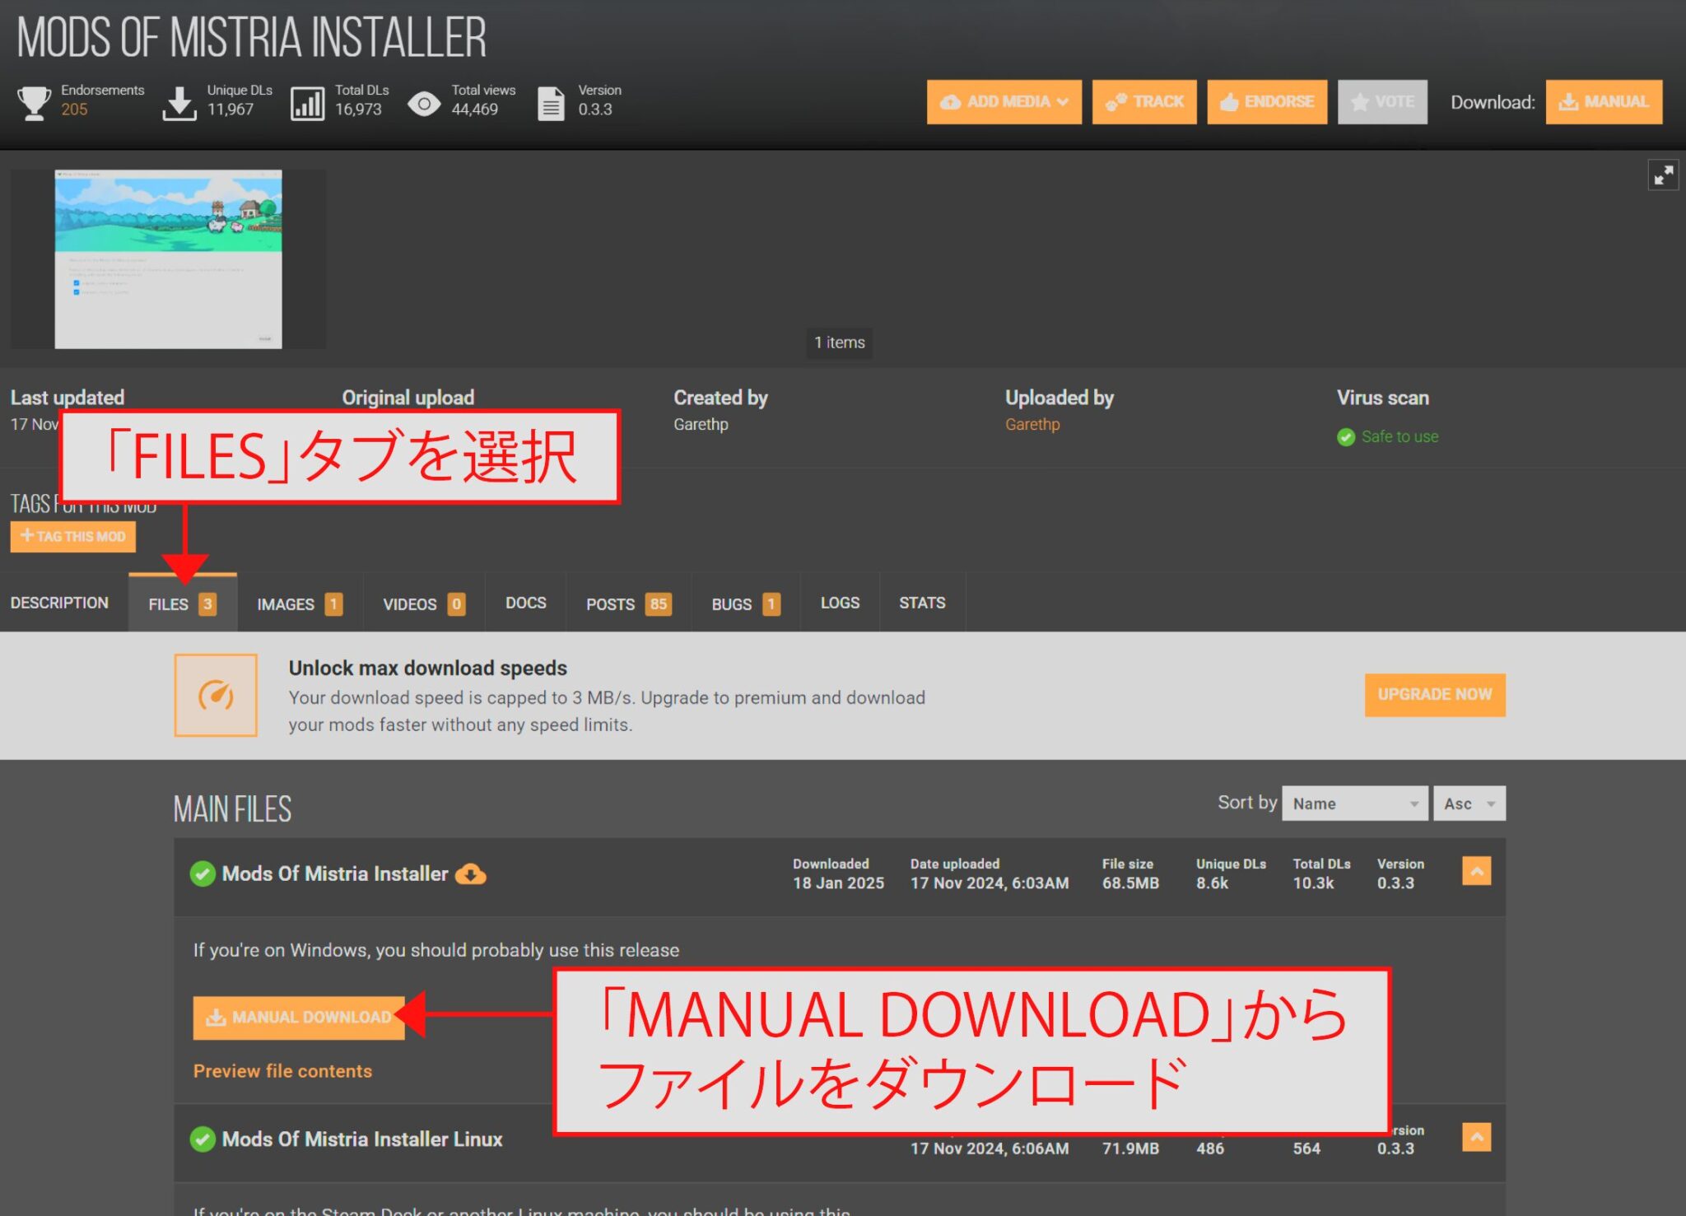Viewport: 1686px width, 1216px height.
Task: Click the Total DLs bar chart icon
Action: pyautogui.click(x=307, y=102)
